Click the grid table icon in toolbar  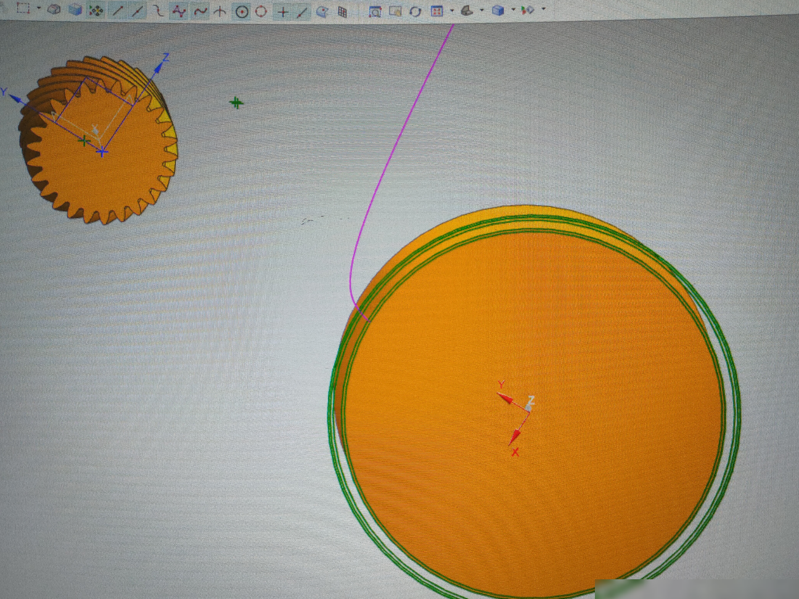pos(342,12)
